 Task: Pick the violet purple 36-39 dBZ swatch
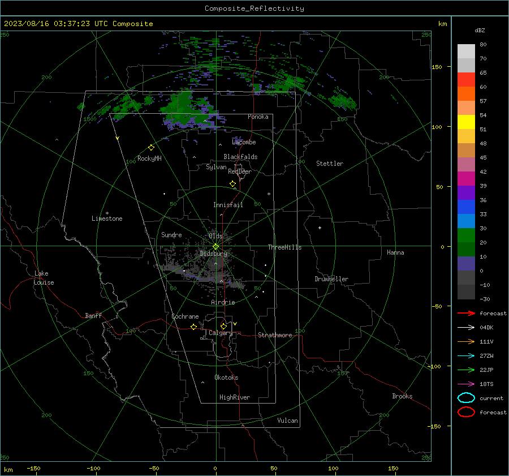coord(466,193)
